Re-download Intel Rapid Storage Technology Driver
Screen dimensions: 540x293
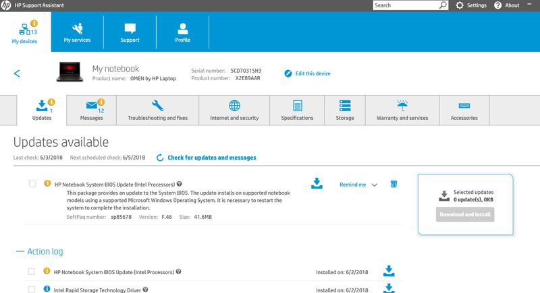click(389, 288)
